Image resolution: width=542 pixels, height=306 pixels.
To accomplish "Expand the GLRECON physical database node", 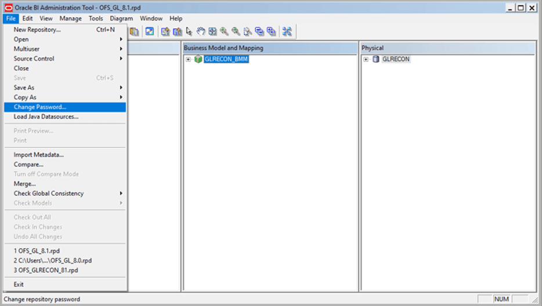I will (366, 60).
